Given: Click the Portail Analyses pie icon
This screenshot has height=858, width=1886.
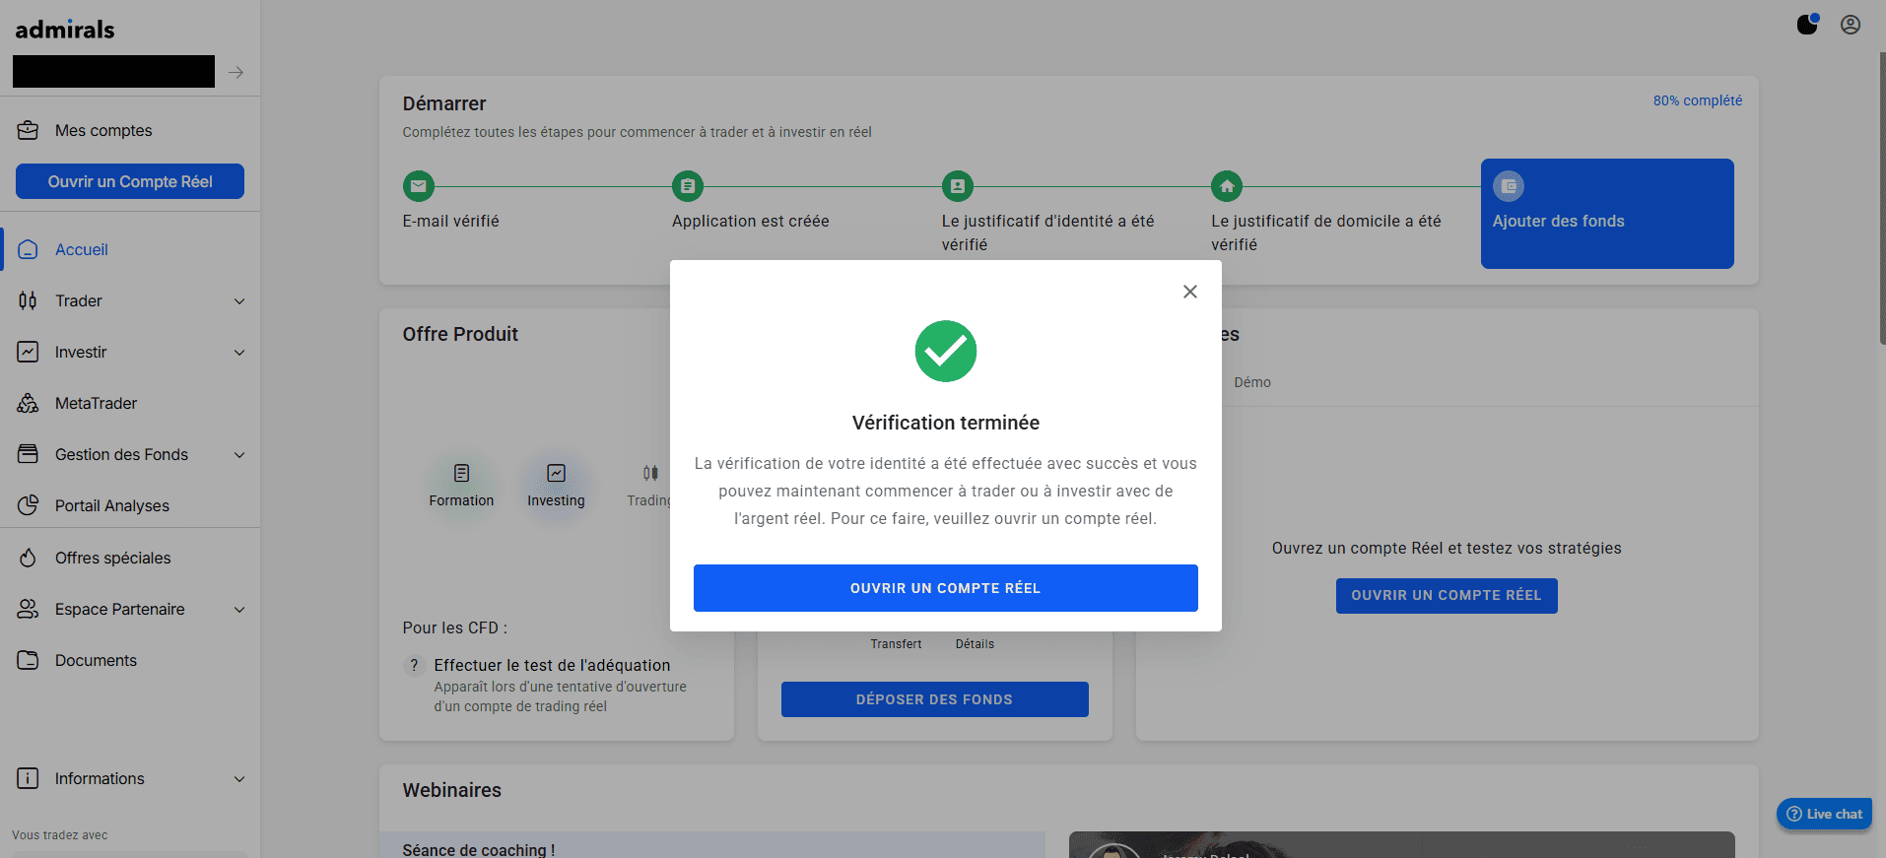Looking at the screenshot, I should click(28, 505).
